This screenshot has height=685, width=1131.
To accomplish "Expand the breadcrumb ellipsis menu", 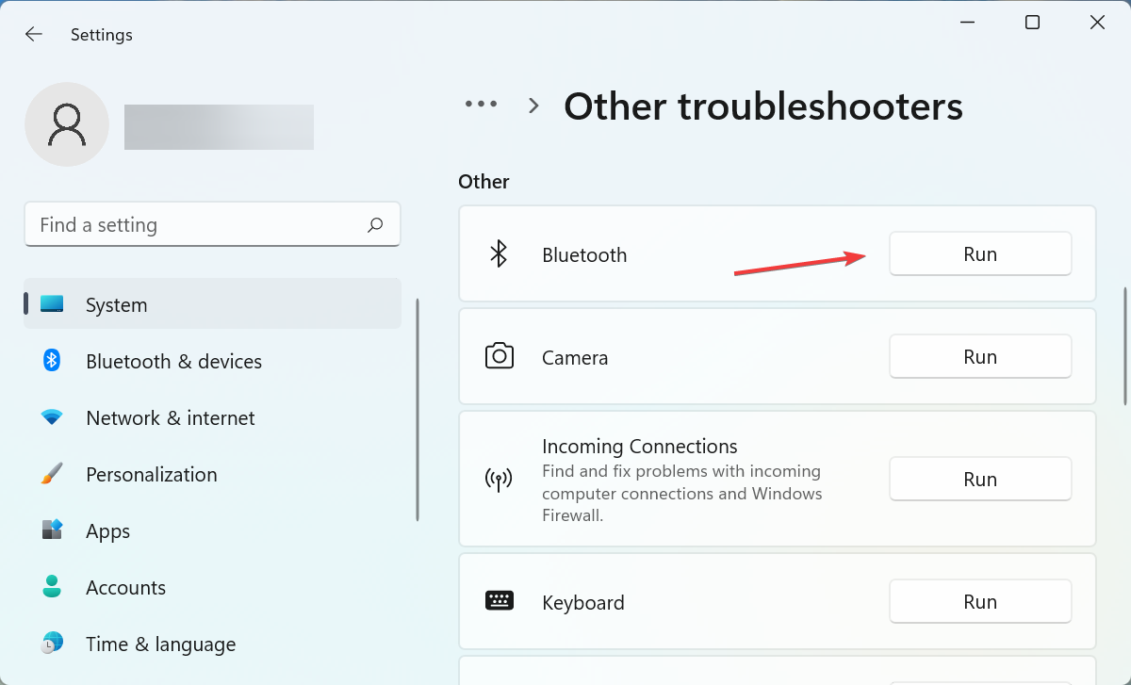I will point(481,105).
